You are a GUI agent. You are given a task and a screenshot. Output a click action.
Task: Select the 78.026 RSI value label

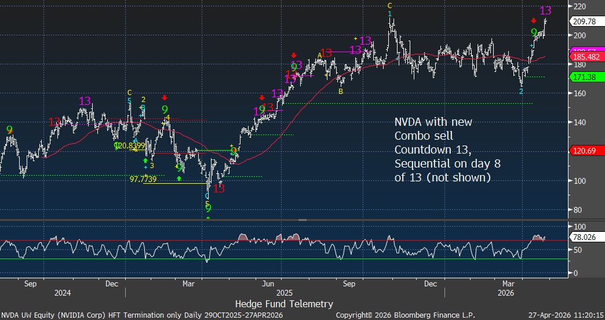pos(585,237)
